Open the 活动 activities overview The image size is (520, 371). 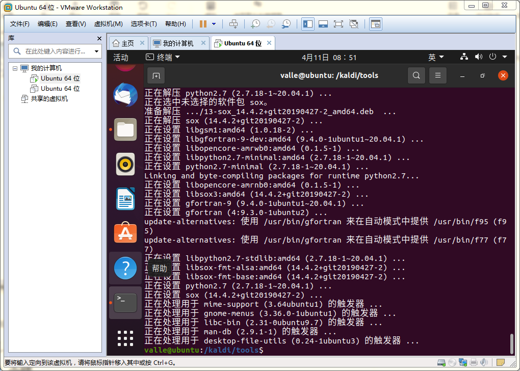[x=120, y=58]
